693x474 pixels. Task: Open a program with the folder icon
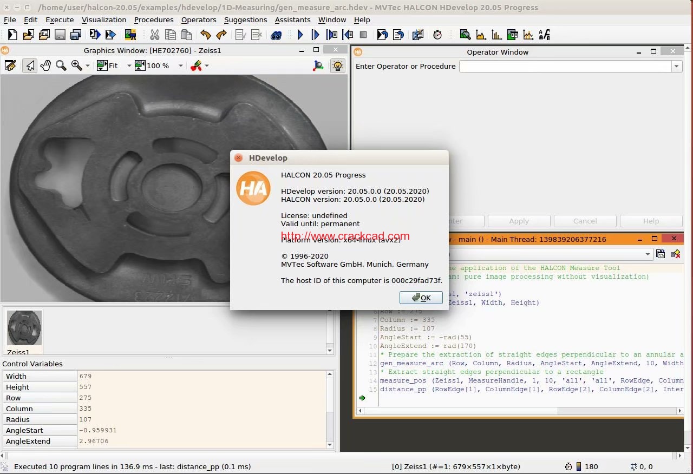(28, 35)
